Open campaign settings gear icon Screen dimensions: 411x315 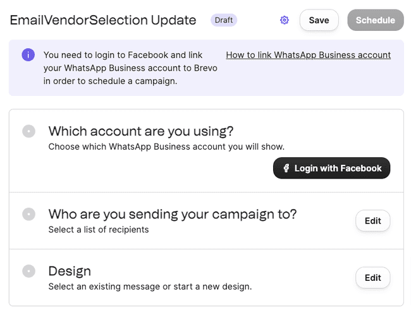coord(285,20)
